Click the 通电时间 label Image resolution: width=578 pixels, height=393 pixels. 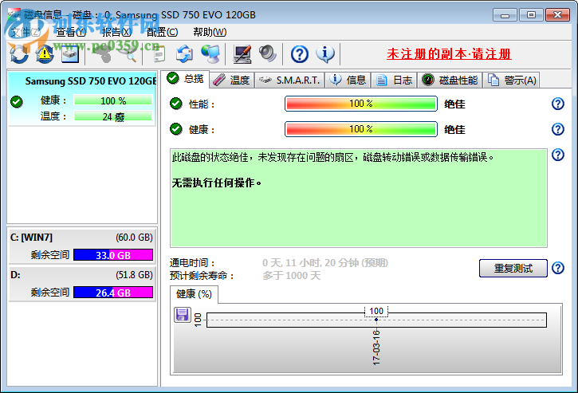[192, 263]
